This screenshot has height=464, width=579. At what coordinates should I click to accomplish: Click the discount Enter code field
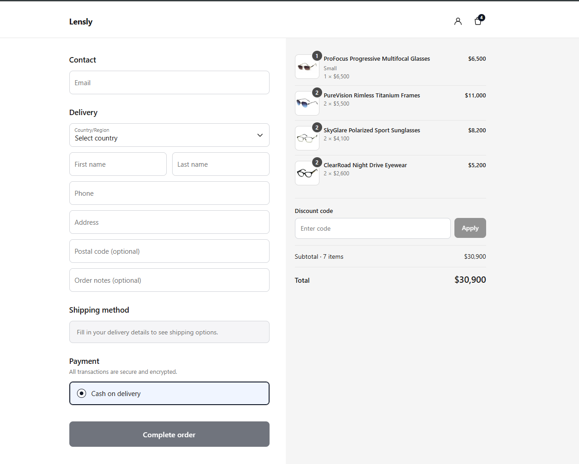pos(373,228)
